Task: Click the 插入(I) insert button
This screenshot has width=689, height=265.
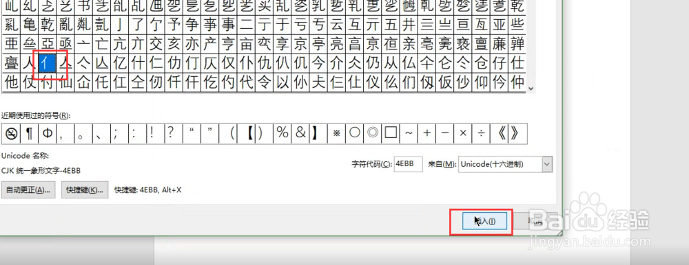Action: point(484,221)
